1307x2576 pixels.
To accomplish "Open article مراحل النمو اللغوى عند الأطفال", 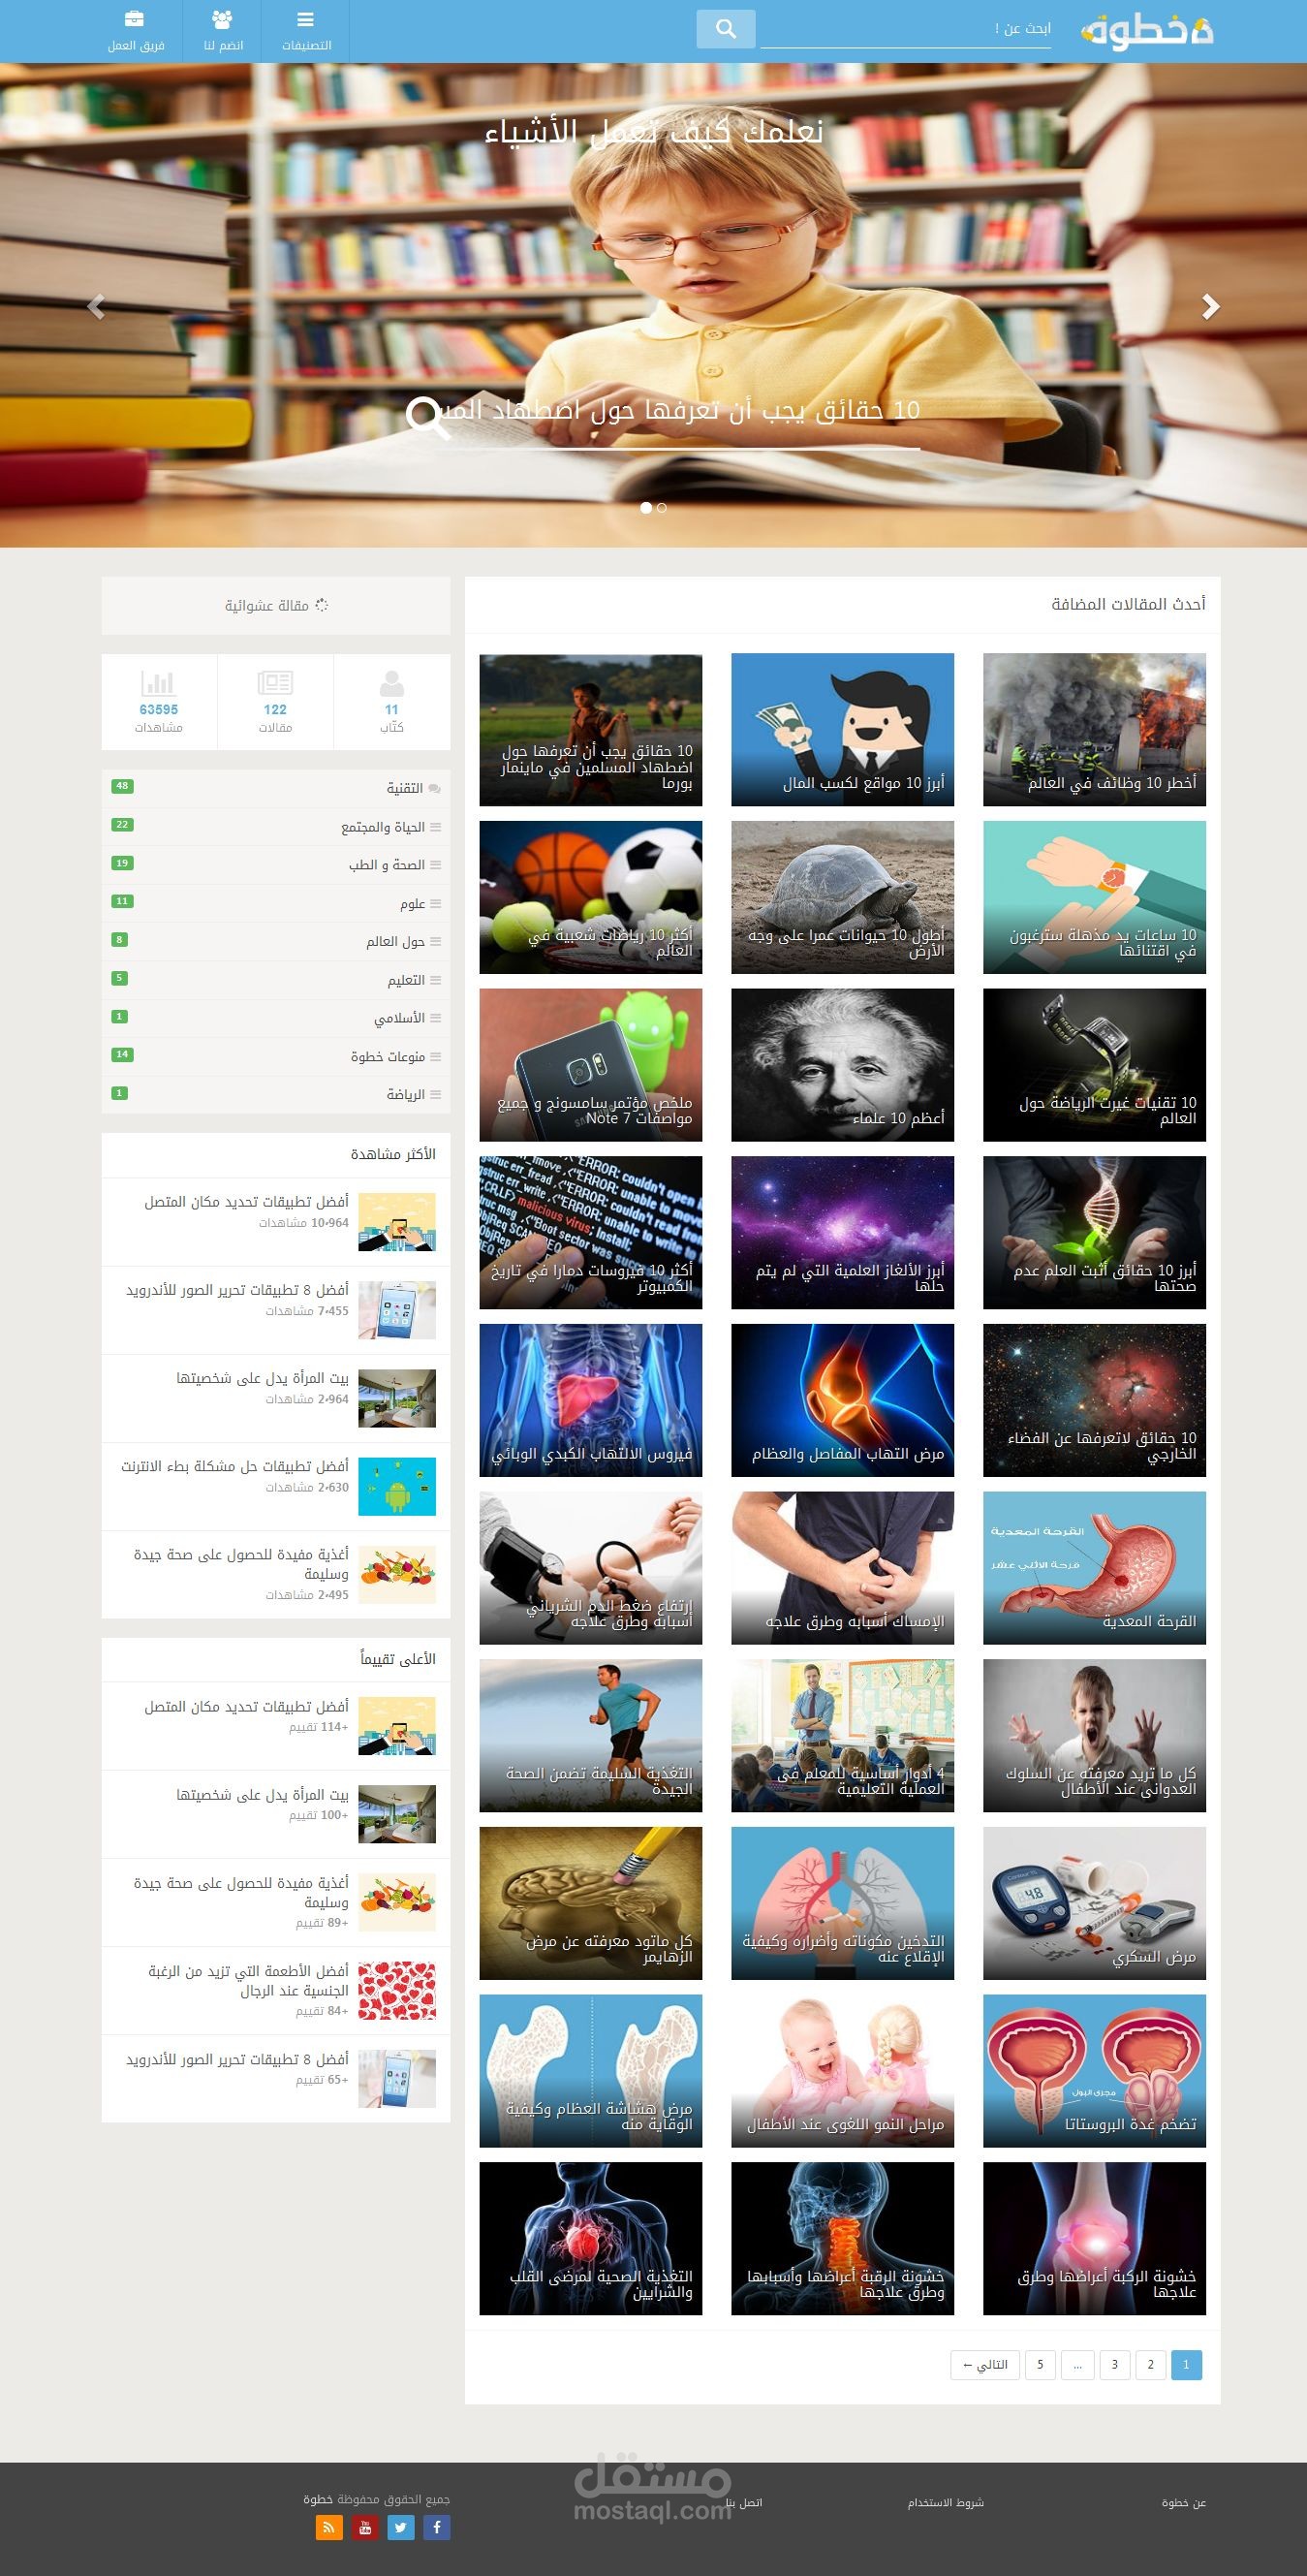I will (x=842, y=2071).
